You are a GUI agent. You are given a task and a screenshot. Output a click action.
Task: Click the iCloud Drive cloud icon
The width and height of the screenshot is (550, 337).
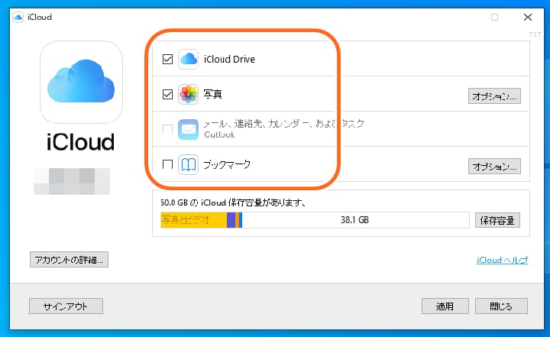189,59
